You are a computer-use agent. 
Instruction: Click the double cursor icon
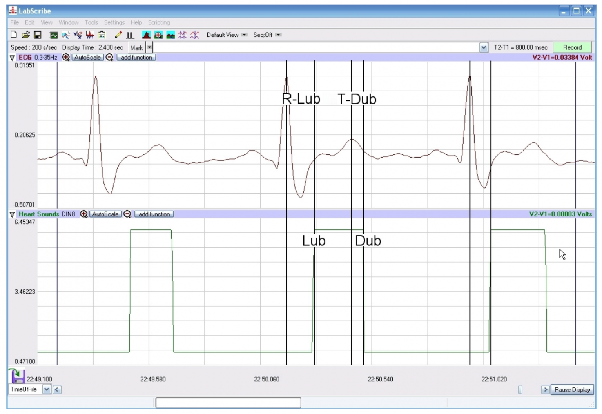pyautogui.click(x=183, y=35)
